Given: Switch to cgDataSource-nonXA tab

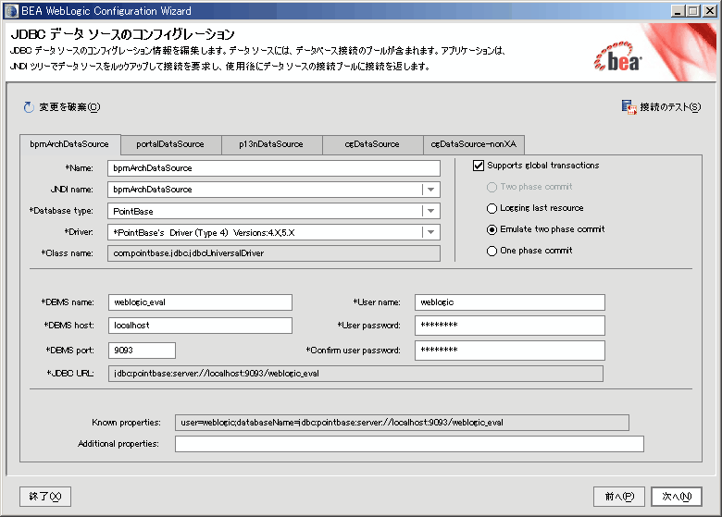Looking at the screenshot, I should tap(474, 144).
